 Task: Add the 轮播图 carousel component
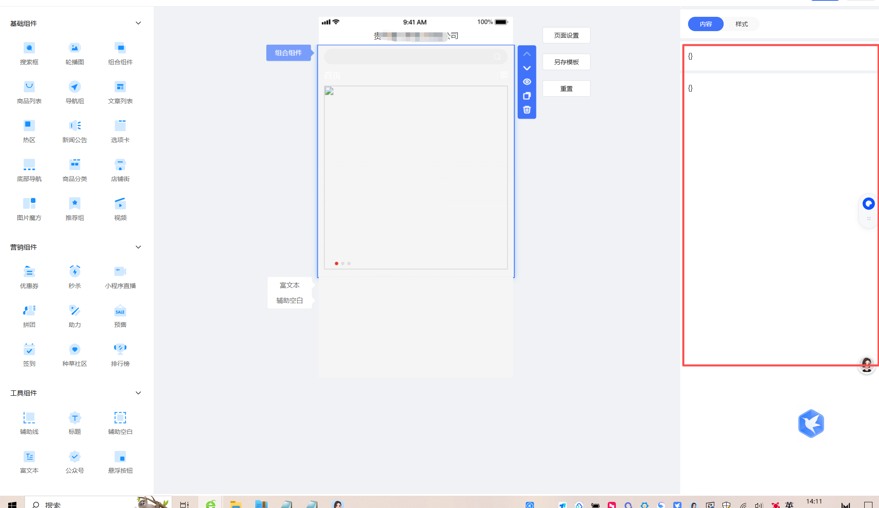pos(75,53)
